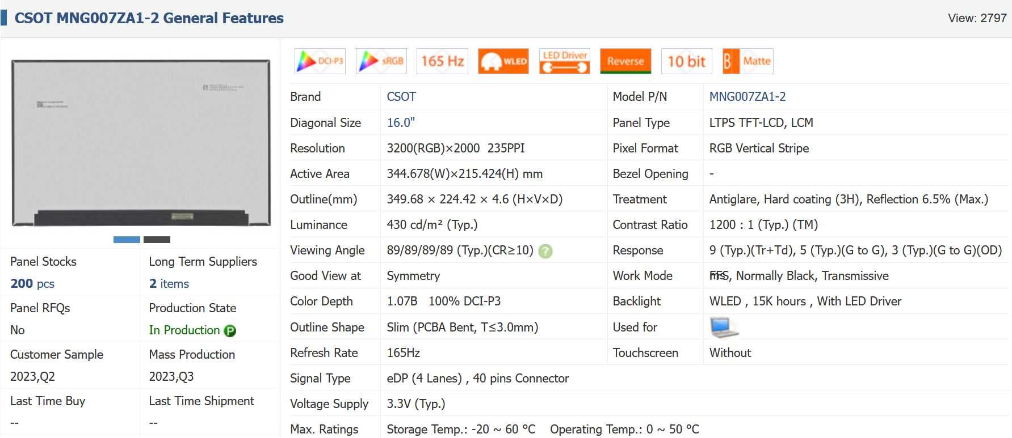The height and width of the screenshot is (438, 1012).
Task: Open the 16.0" diagonal size link
Action: tap(401, 122)
